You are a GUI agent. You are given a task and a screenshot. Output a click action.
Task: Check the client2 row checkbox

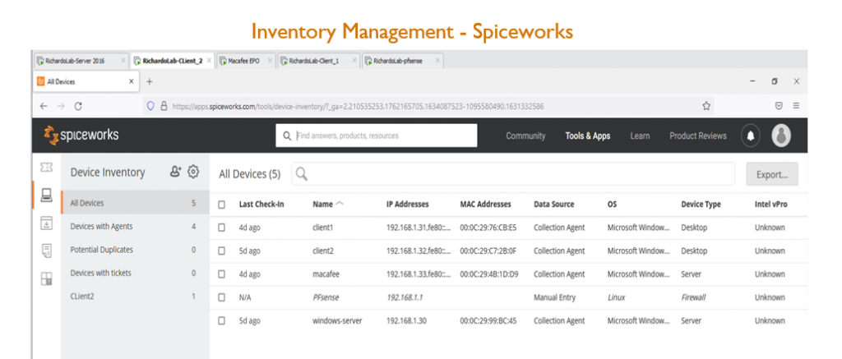(x=221, y=251)
